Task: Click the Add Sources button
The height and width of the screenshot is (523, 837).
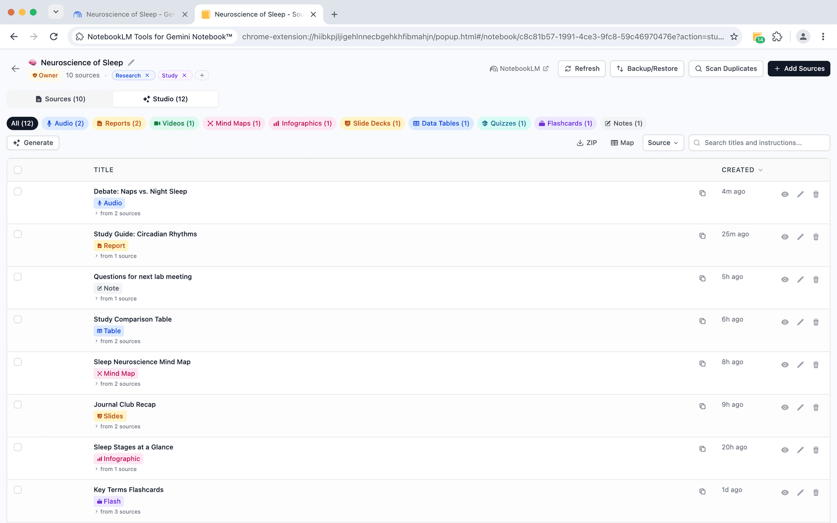Action: pyautogui.click(x=799, y=68)
